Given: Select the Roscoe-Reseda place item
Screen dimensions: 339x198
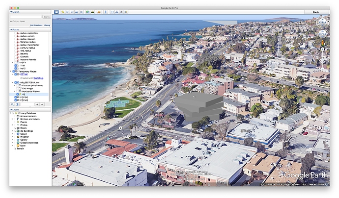Looking at the screenshot, I should tap(28, 59).
